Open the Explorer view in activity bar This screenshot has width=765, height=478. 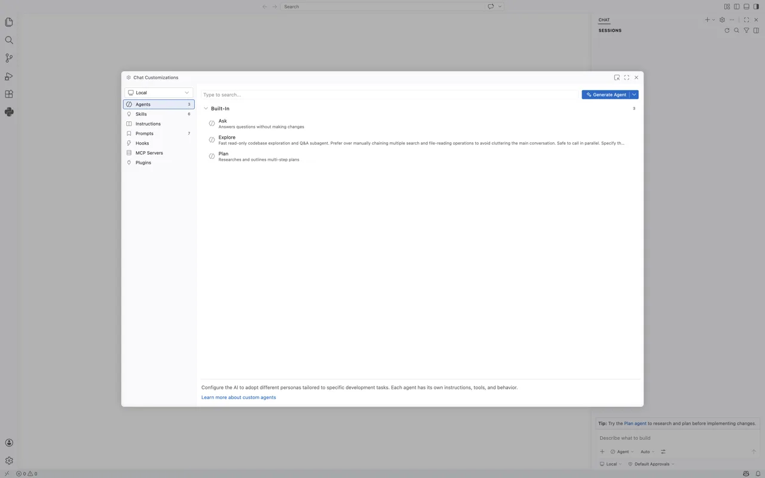tap(9, 22)
